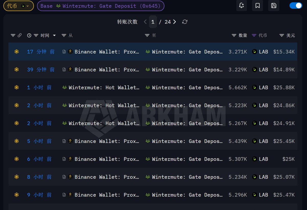The width and height of the screenshot is (307, 210).
Task: Click the Wintermute logo icon in 1 小时 sender
Action: pos(64,87)
